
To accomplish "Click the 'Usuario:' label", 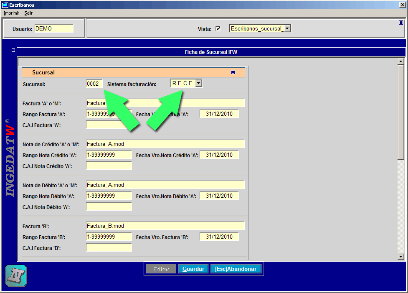I will 23,29.
